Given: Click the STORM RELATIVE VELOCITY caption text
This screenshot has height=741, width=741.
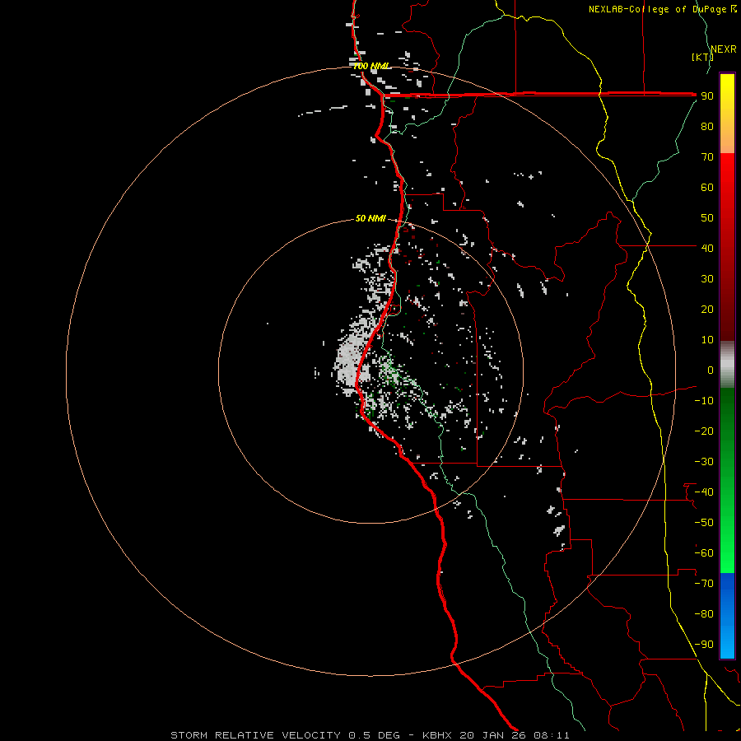Looking at the screenshot, I should [255, 735].
